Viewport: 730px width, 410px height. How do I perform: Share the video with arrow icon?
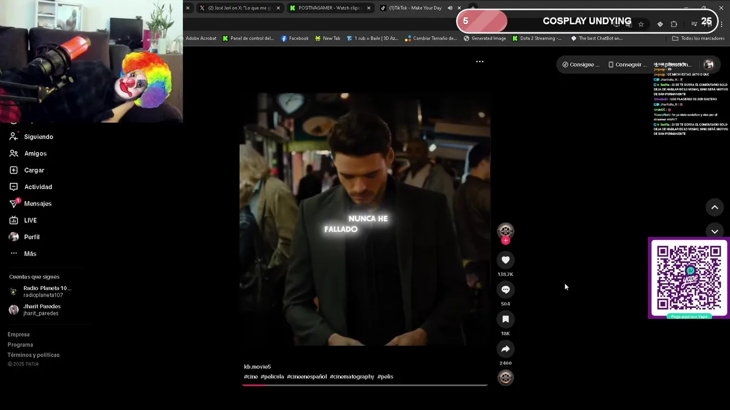coord(505,349)
